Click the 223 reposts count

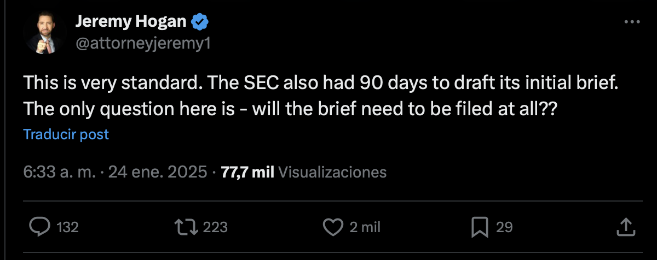215,227
